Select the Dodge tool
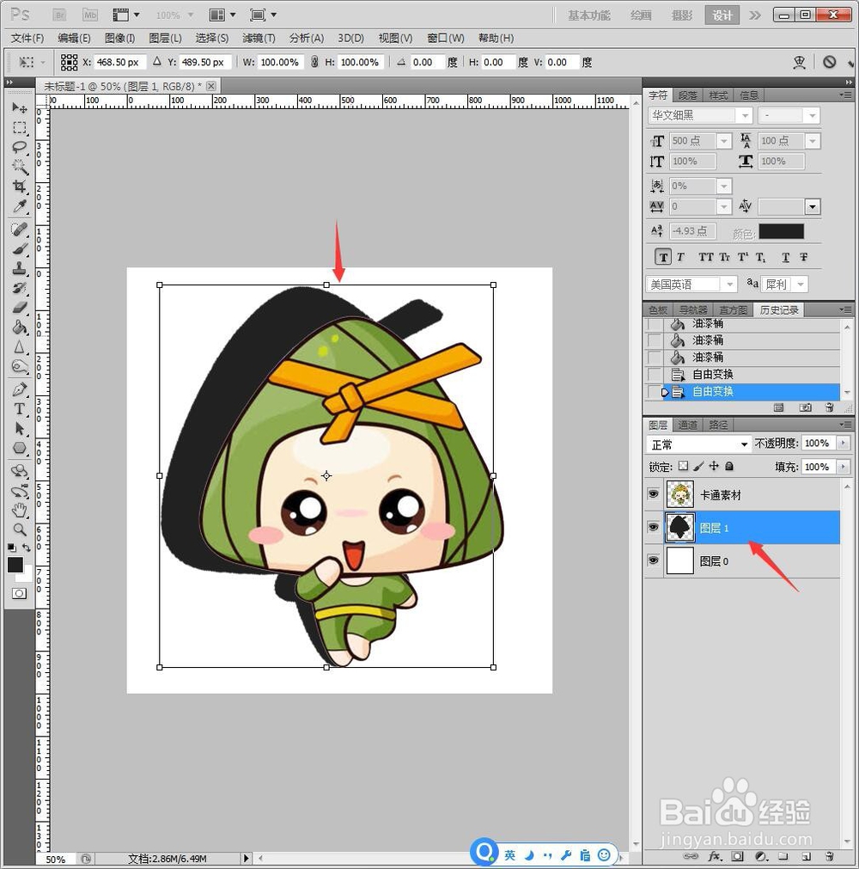Image resolution: width=859 pixels, height=869 pixels. tap(20, 367)
